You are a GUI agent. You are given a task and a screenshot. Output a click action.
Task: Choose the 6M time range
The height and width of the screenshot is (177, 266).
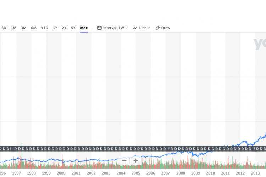[x=34, y=28]
